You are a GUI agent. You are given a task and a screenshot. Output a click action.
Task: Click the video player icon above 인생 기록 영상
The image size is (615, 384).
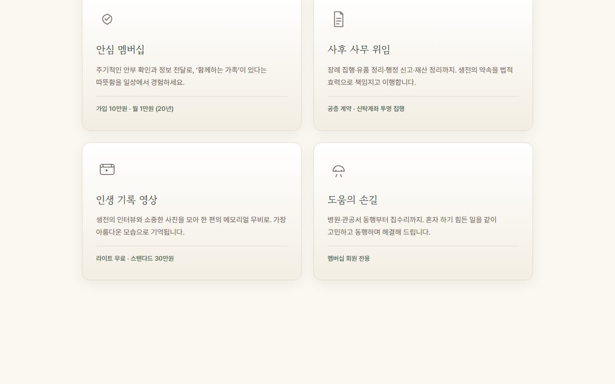point(107,169)
